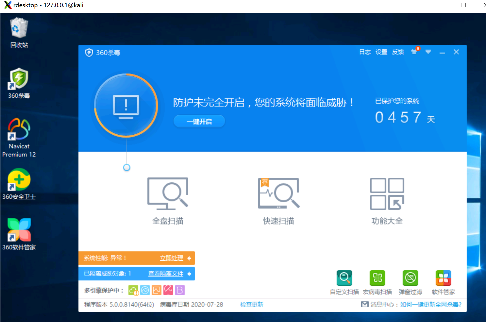The height and width of the screenshot is (322, 486).
Task: Click the small circle timeline marker below status ring
Action: 126,167
